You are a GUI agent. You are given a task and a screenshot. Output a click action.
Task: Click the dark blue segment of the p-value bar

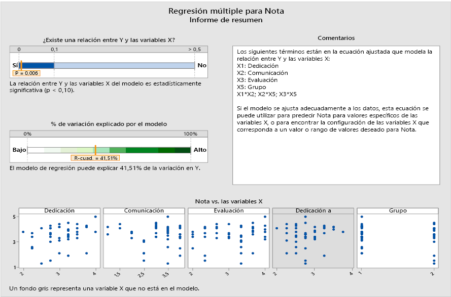[38, 65]
